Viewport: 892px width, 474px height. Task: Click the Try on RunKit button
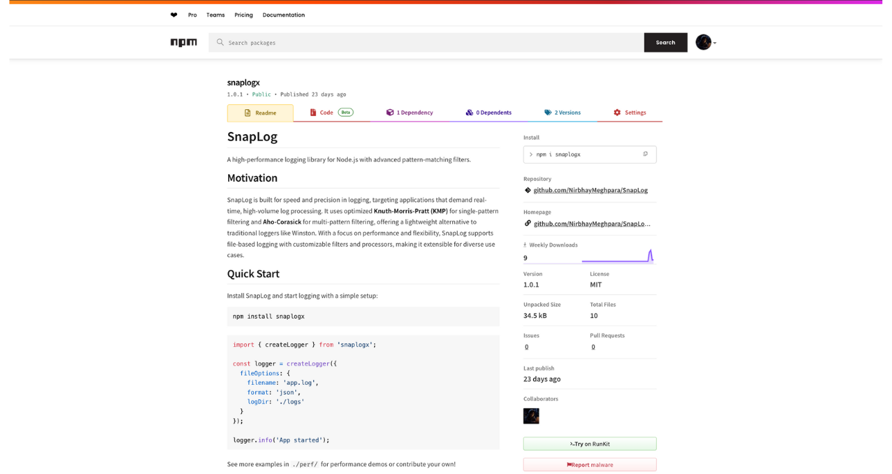point(590,444)
